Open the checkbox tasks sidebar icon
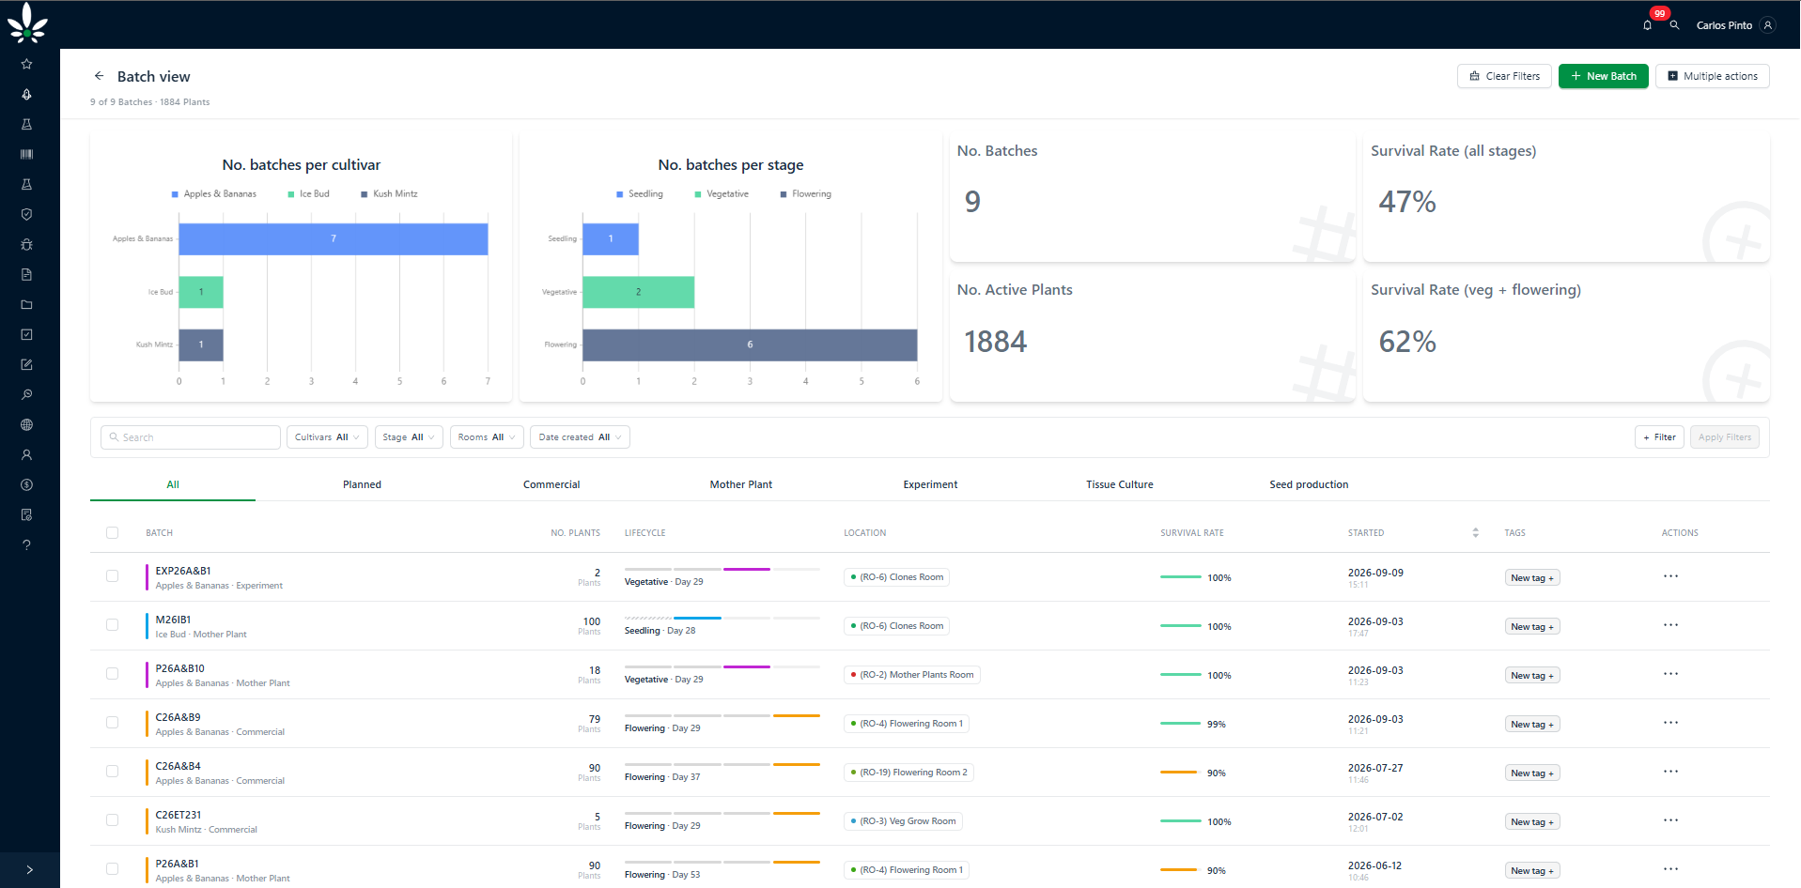Viewport: 1801px width, 888px height. (x=26, y=334)
